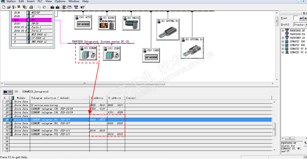The width and height of the screenshot is (307, 159).
Task: Click the forward navigation arrow button
Action: click(x=10, y=92)
